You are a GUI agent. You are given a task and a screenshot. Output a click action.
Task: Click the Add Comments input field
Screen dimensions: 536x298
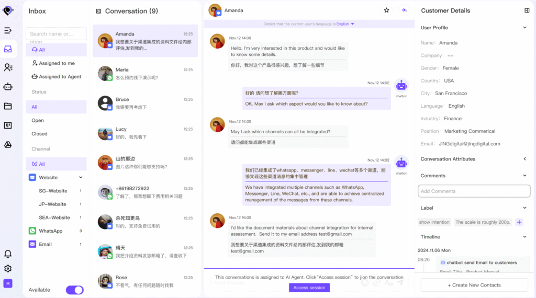click(474, 191)
